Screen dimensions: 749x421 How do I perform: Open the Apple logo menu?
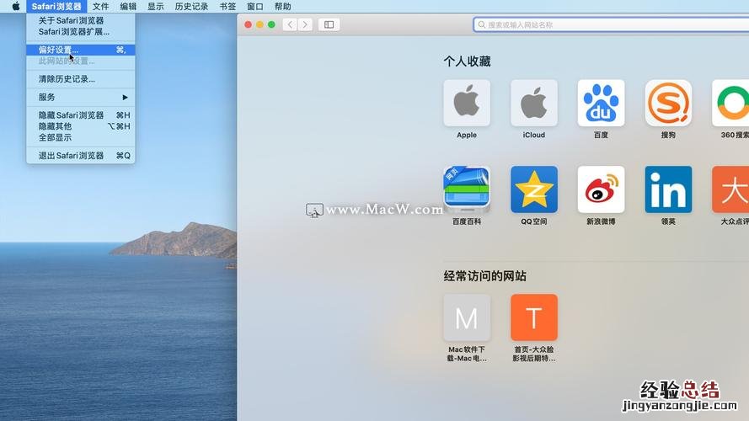pyautogui.click(x=16, y=6)
